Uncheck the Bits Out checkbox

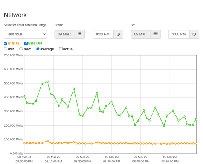26,43
